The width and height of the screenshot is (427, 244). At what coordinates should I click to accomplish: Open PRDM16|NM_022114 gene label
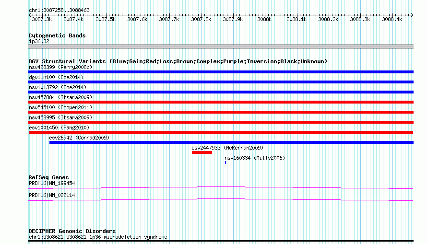52,195
